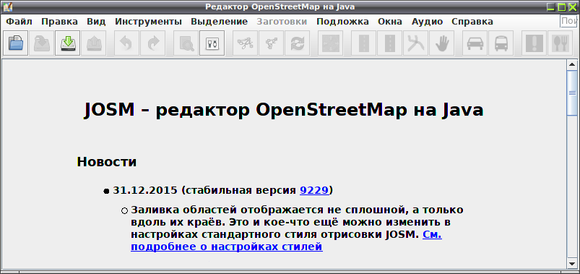
Task: Click the crossing paths preset icon
Action: point(415,43)
